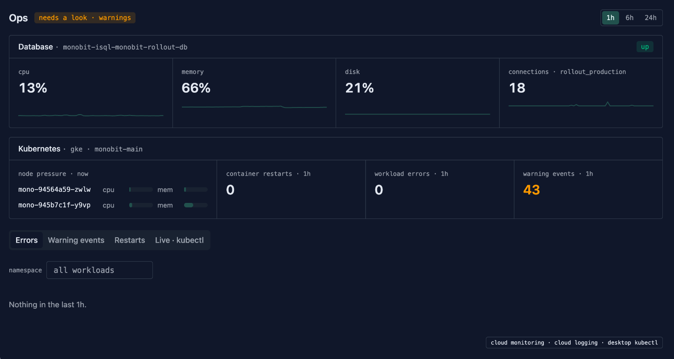Click node mono-945b7c1f-y9vp
Viewport: 674px width, 359px height.
click(54, 205)
